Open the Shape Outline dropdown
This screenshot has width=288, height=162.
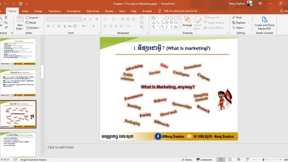click(x=215, y=22)
